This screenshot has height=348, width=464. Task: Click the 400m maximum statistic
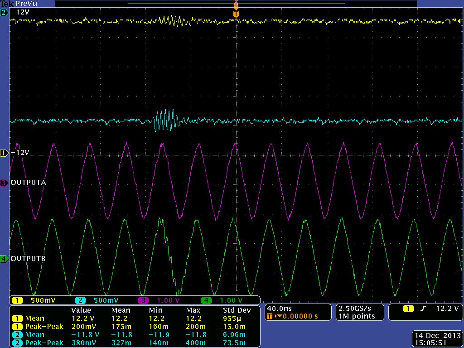[x=196, y=343]
